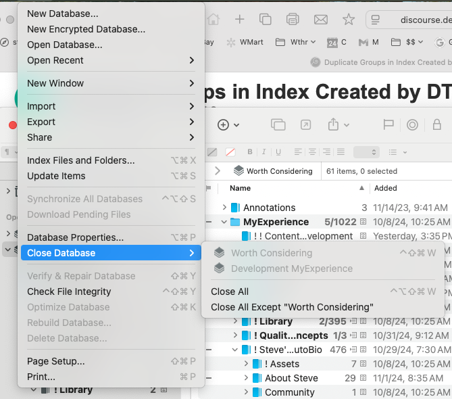Toggle bold text formatting
This screenshot has width=452, height=399.
249,152
